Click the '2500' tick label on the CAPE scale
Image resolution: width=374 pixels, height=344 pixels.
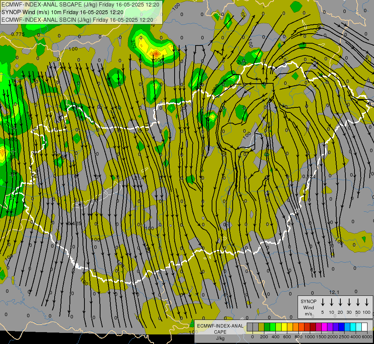point(344,337)
